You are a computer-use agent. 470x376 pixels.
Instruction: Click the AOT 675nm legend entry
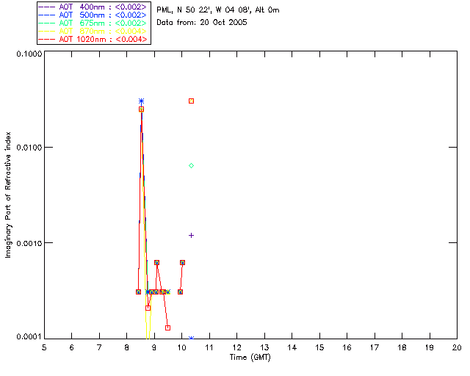pyautogui.click(x=93, y=23)
